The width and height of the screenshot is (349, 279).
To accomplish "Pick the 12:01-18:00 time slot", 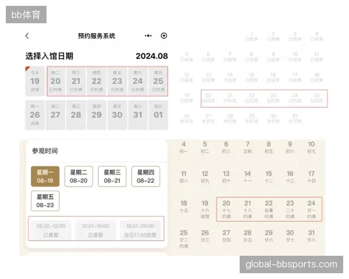I will click(x=95, y=230).
